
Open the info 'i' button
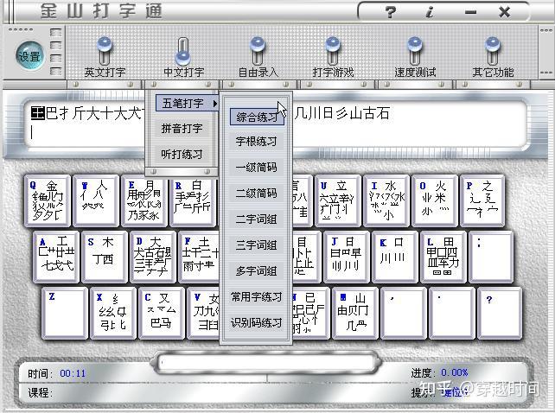coord(430,12)
